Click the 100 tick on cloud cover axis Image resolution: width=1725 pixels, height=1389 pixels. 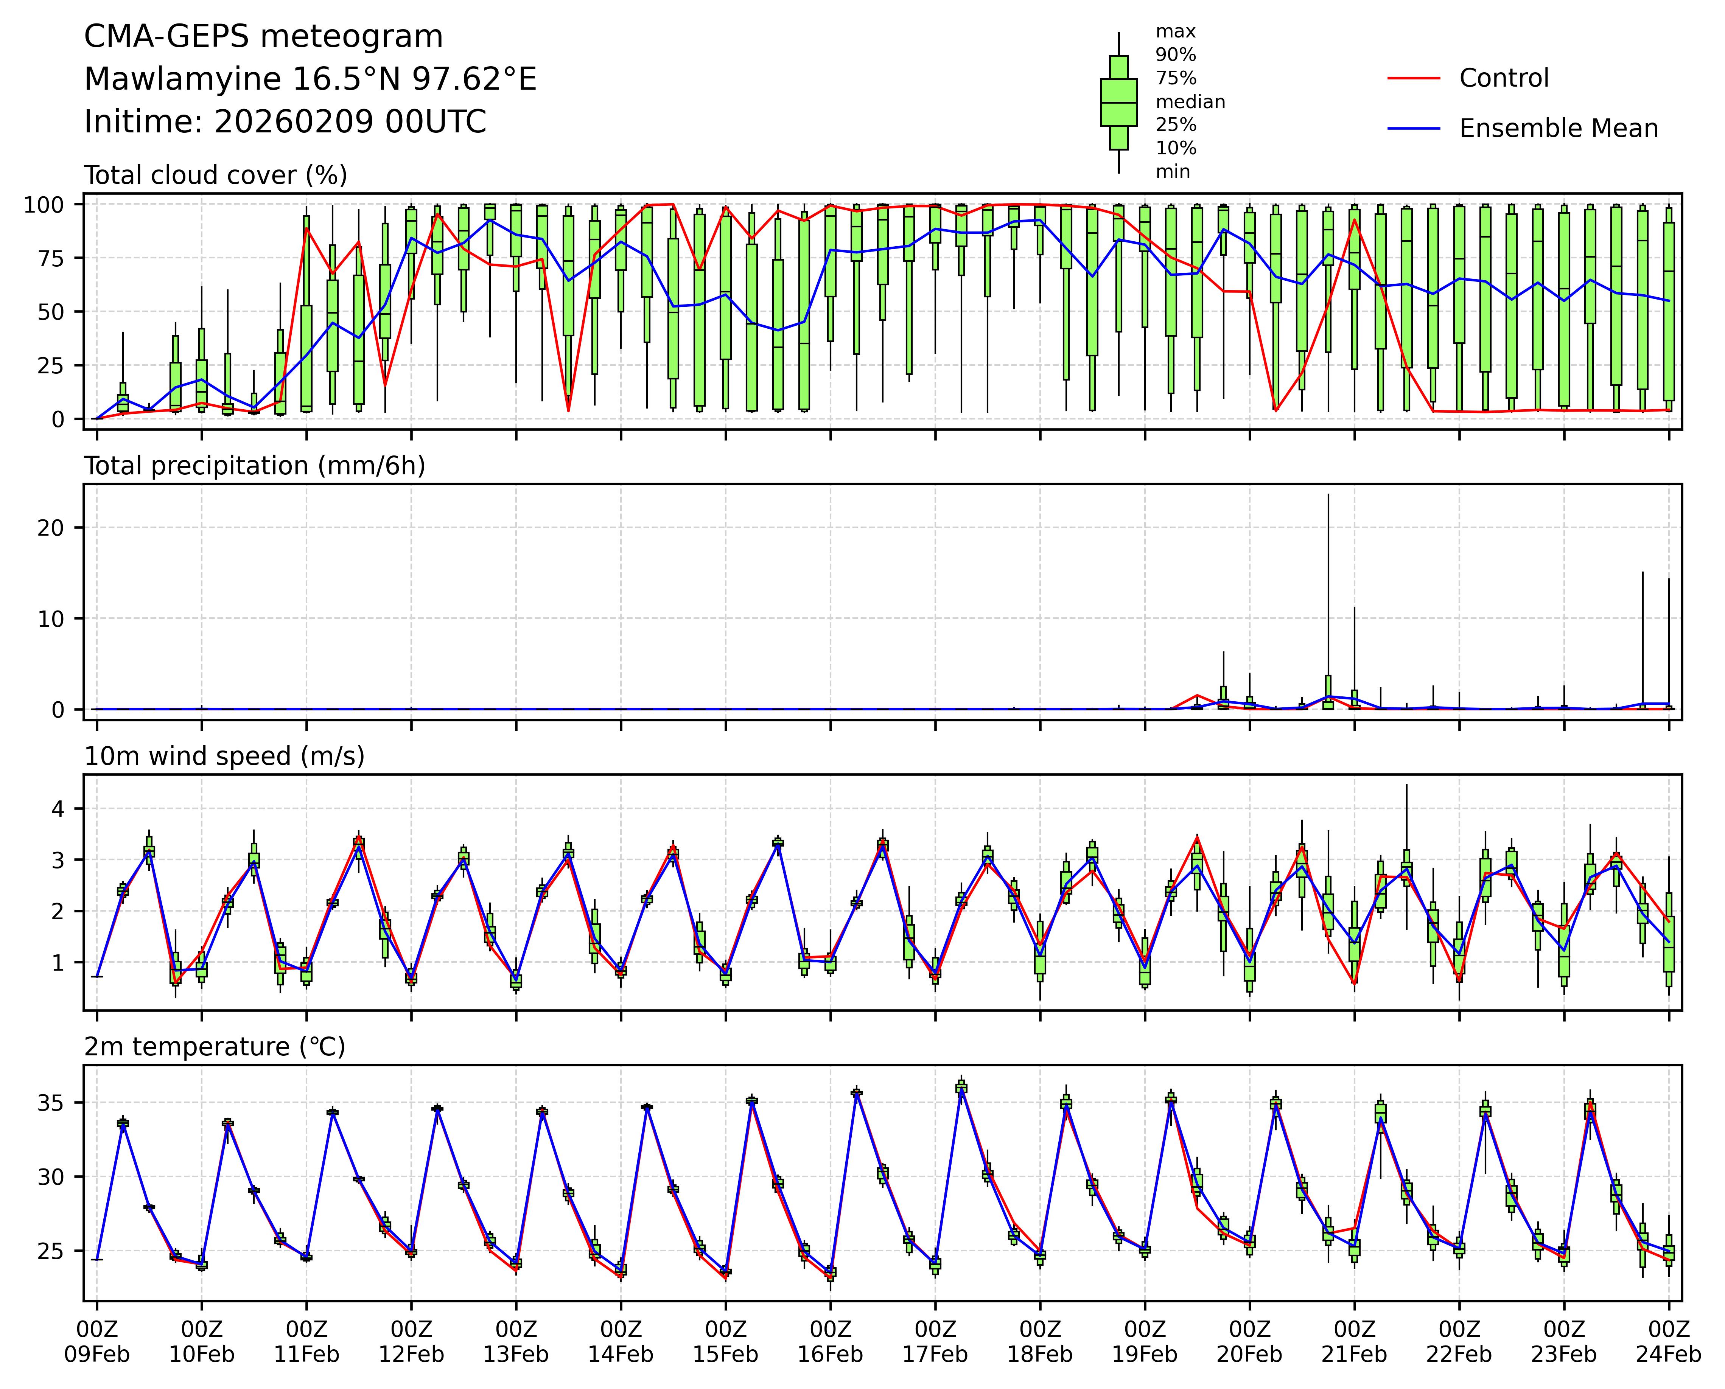(x=44, y=205)
